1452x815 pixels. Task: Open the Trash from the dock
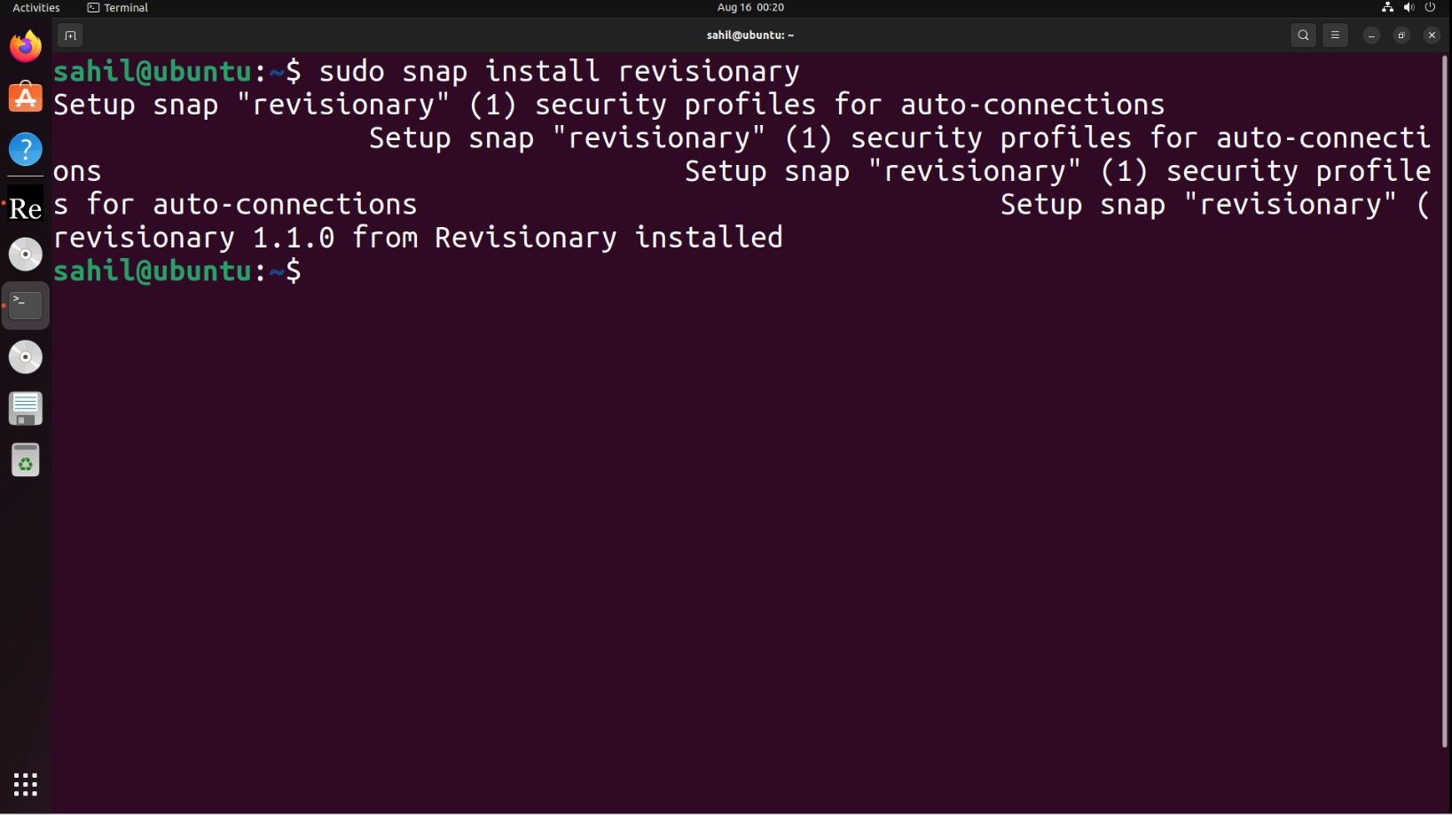click(x=26, y=460)
